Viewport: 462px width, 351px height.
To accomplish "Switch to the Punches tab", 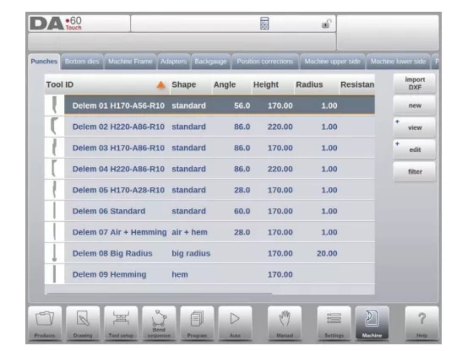I will (x=44, y=61).
